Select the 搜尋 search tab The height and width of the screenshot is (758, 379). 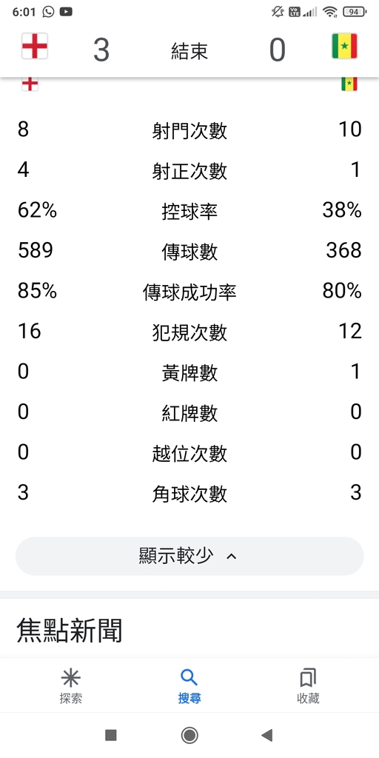(x=189, y=685)
